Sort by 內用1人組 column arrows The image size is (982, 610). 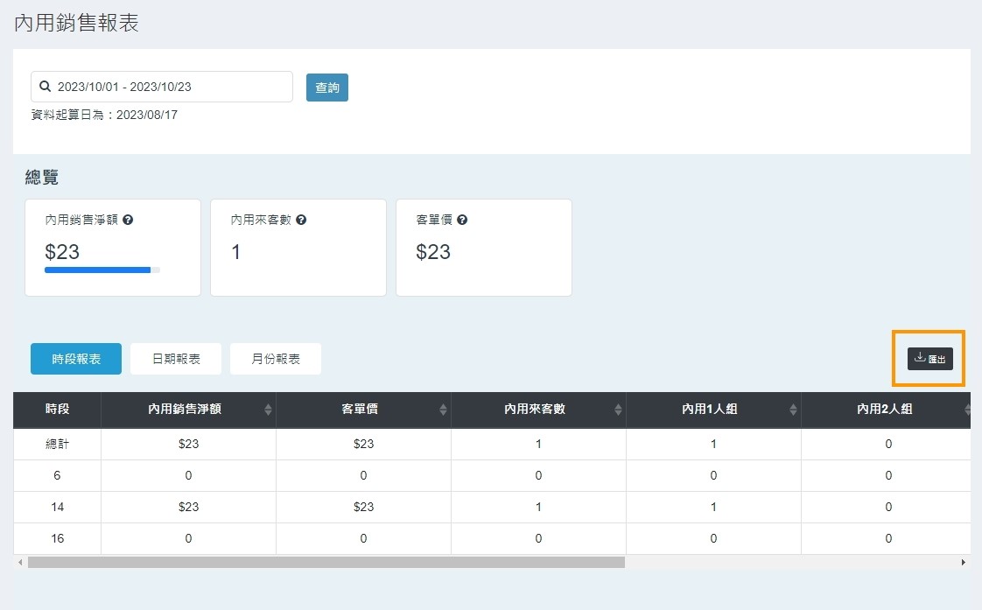click(x=793, y=410)
